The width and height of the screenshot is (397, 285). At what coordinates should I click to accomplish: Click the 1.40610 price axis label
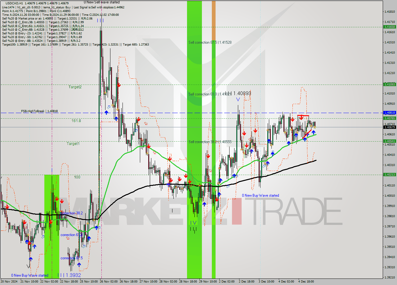[390, 134]
